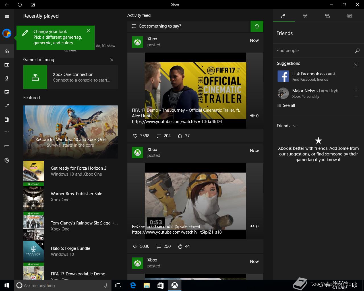
Task: Open Halo 5: Forge Bundle item
Action: click(x=71, y=251)
